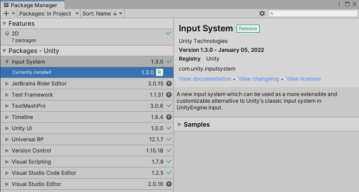Expand TextMeshPro package arrow
Image resolution: width=359 pixels, height=192 pixels.
(x=7, y=106)
